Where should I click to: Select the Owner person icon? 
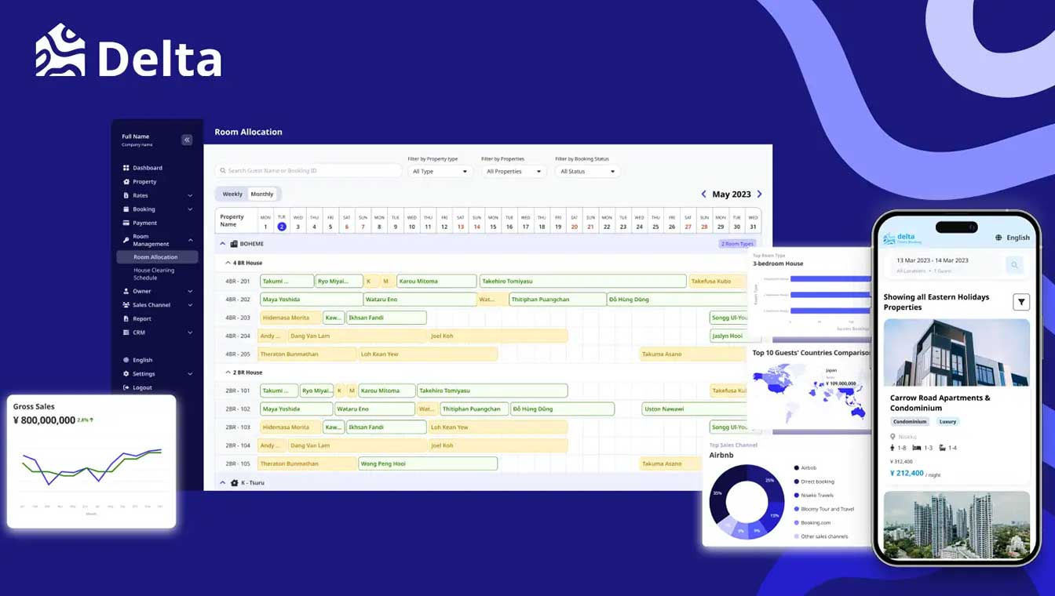126,291
